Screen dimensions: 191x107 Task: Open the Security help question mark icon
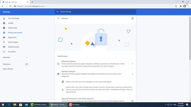(133, 18)
